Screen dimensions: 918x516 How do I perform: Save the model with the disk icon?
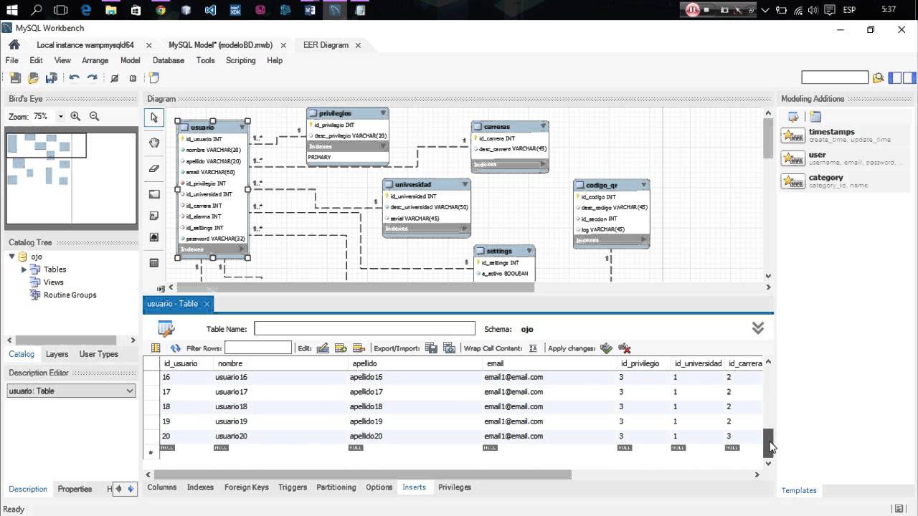[x=51, y=78]
